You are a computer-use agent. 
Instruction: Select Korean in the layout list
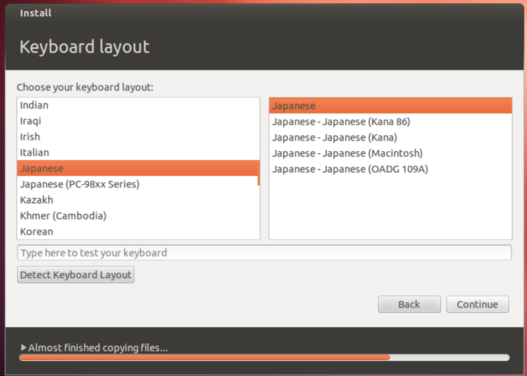click(138, 231)
